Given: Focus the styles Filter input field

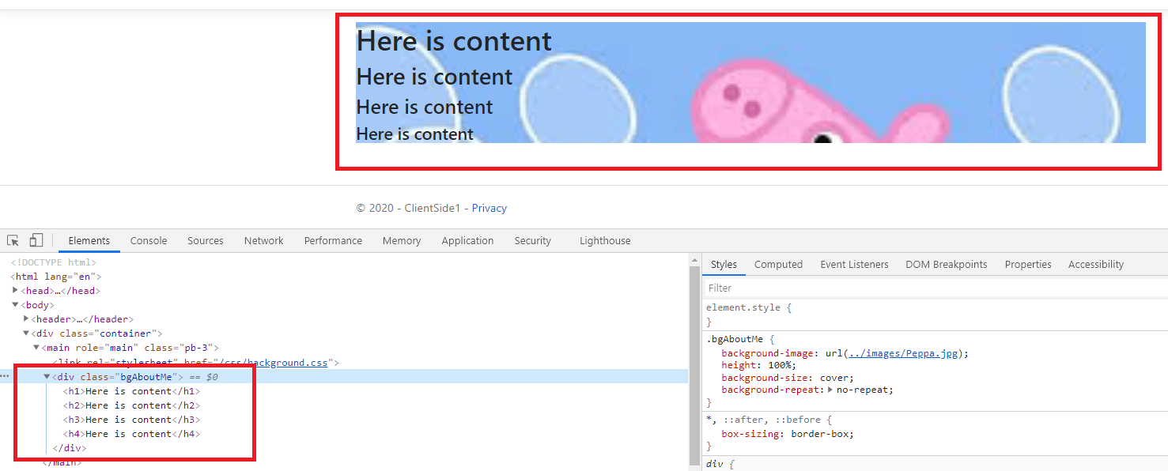Looking at the screenshot, I should [935, 288].
